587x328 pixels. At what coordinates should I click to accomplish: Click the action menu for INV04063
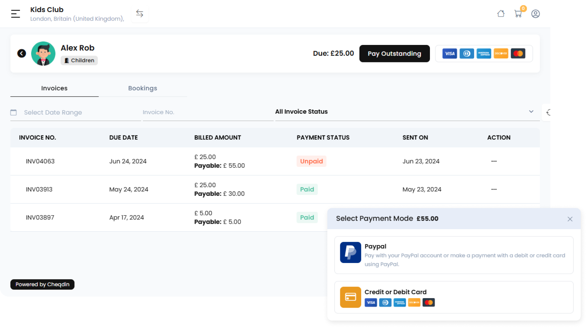(x=494, y=161)
